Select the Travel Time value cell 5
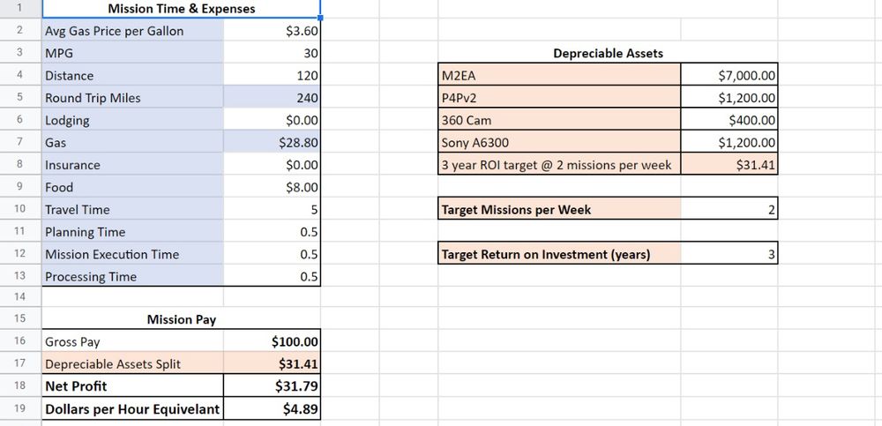882x426 pixels. click(272, 210)
